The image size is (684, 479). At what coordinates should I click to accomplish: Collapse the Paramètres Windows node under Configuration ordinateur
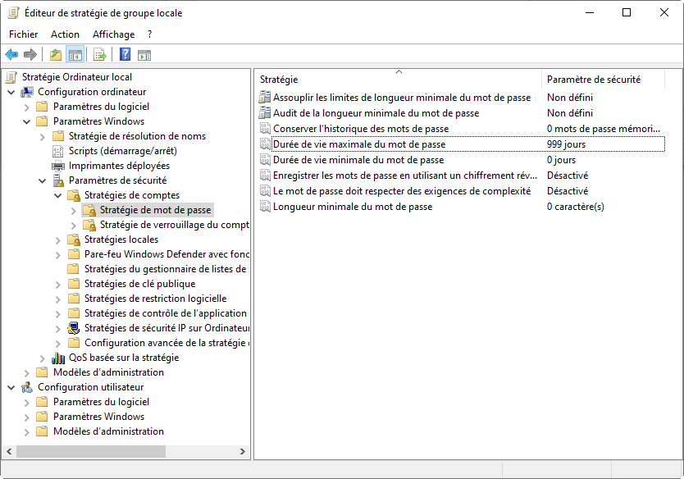[26, 121]
